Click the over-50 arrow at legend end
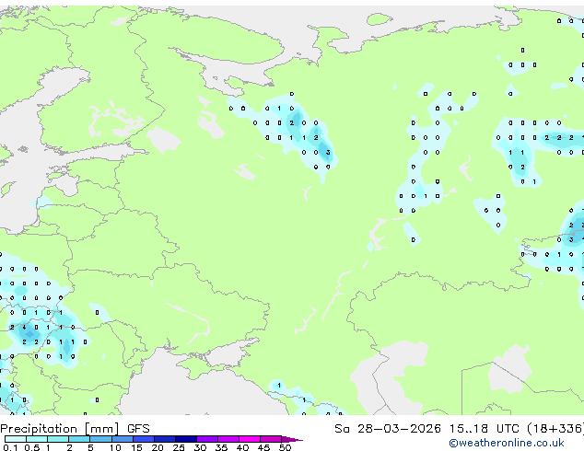The image size is (584, 451). pyautogui.click(x=292, y=439)
